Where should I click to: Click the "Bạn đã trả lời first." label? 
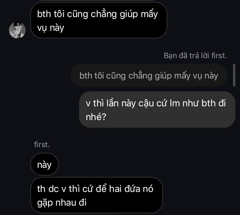tap(195, 56)
